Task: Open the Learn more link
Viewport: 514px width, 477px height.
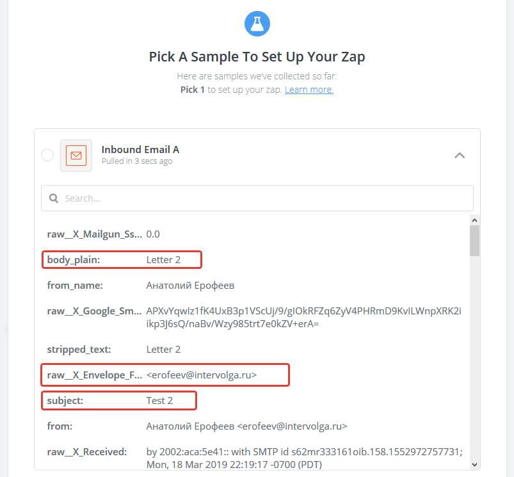Action: pyautogui.click(x=309, y=90)
